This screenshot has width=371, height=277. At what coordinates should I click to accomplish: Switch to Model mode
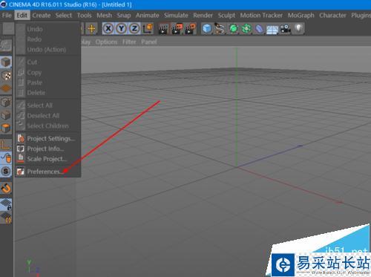(x=6, y=62)
